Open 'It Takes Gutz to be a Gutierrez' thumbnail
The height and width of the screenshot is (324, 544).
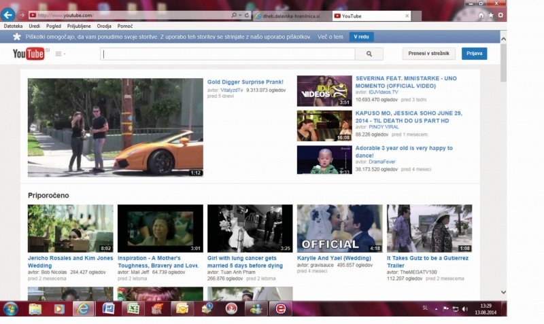[430, 228]
